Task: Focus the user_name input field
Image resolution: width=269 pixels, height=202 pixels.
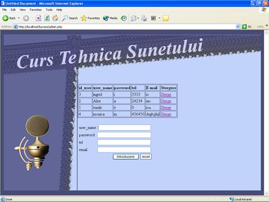Action: [124, 128]
